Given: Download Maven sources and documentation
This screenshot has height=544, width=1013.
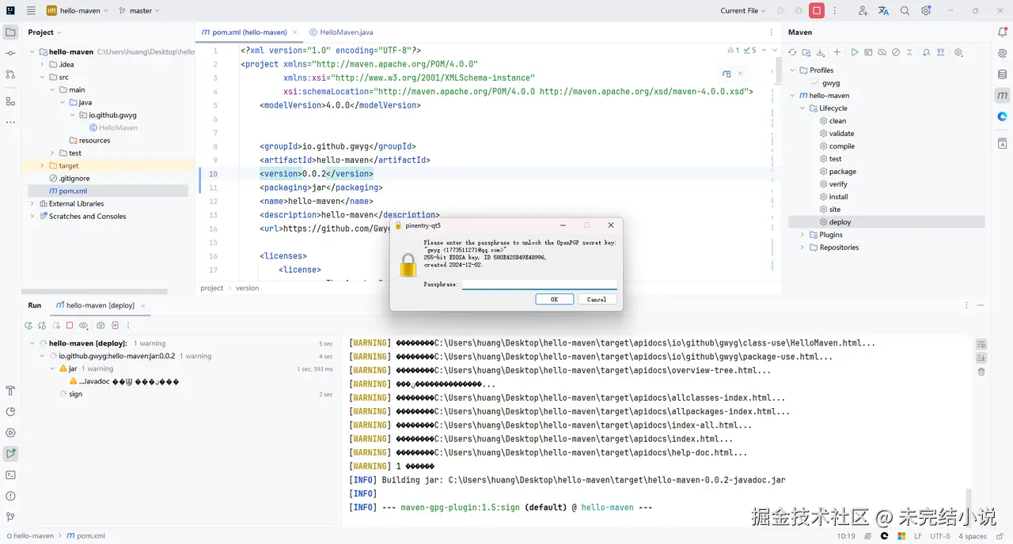Looking at the screenshot, I should click(821, 52).
